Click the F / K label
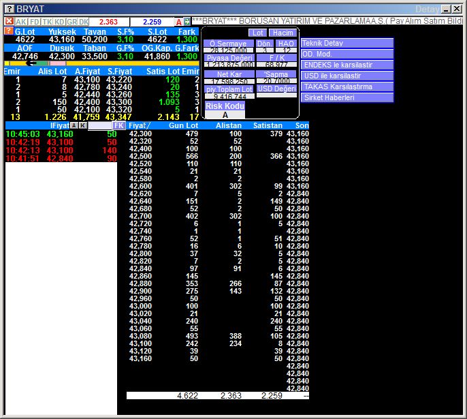 276,58
